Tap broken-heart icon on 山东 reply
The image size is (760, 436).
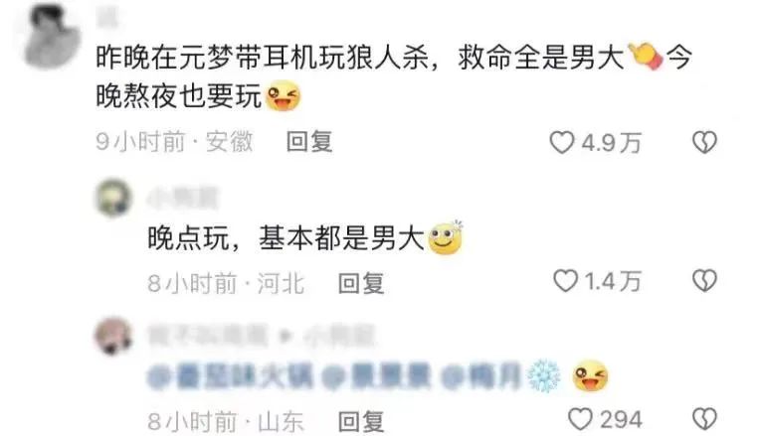(x=703, y=419)
